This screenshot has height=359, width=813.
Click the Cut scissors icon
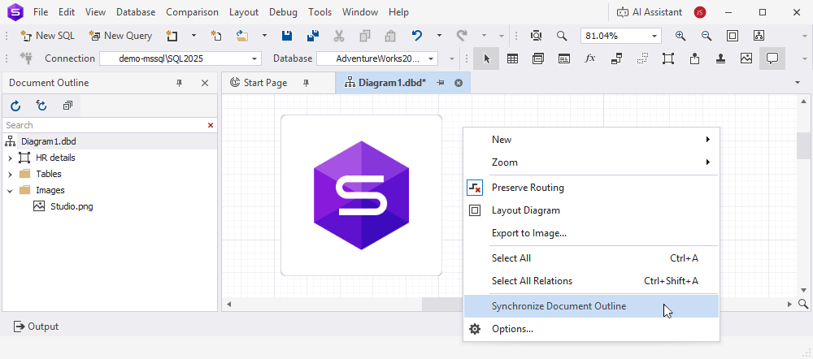coord(339,36)
